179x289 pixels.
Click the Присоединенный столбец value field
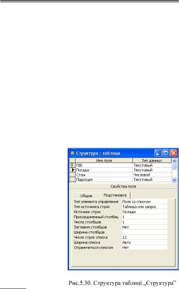tap(145, 217)
